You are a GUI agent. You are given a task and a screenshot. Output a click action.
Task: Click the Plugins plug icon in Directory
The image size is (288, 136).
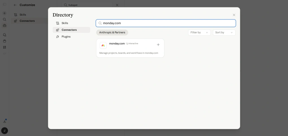click(x=58, y=37)
